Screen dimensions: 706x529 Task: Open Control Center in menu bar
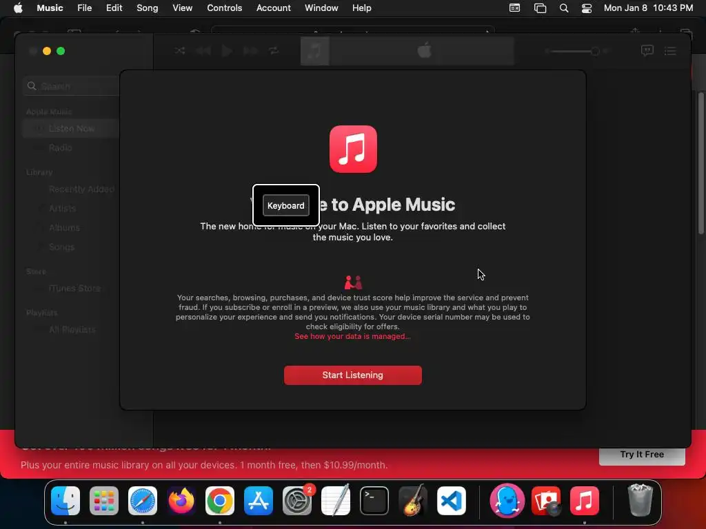pyautogui.click(x=586, y=8)
